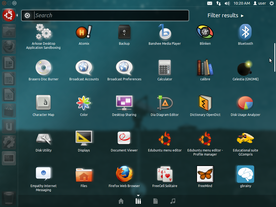This screenshot has height=207, width=276.
Task: Expand the Filter results panel
Action: coord(226,15)
